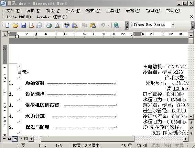
Task: Click the previous page double-arrow button
Action: [192, 122]
